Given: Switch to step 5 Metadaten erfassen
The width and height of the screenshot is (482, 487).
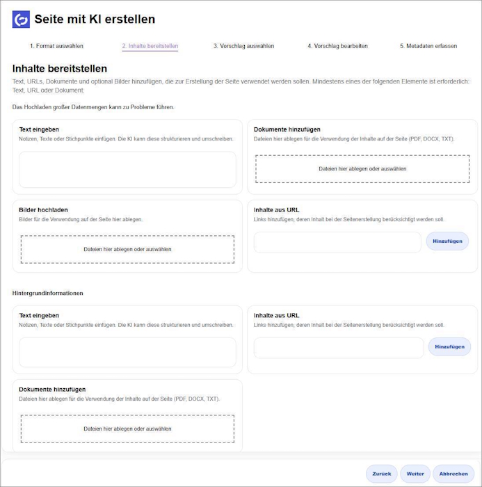Looking at the screenshot, I should pyautogui.click(x=428, y=46).
